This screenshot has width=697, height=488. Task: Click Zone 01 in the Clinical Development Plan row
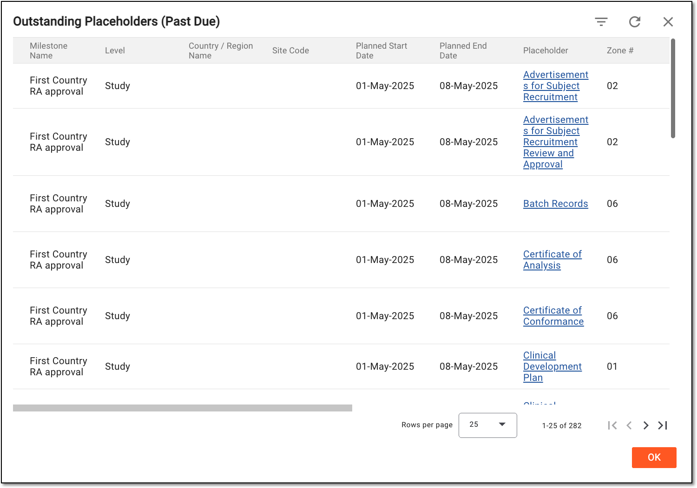coord(612,366)
